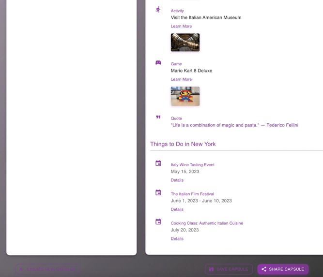Click the calendar icon for Cooking Class event

pos(158,222)
